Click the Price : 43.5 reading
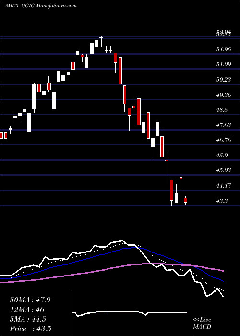The width and height of the screenshot is (240, 336). pyautogui.click(x=30, y=329)
